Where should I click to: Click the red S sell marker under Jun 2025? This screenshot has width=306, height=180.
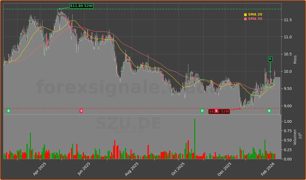[81, 111]
